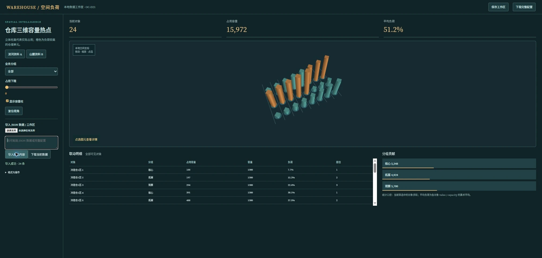Focus the JSON paste textarea
542x258 pixels.
pos(31,143)
